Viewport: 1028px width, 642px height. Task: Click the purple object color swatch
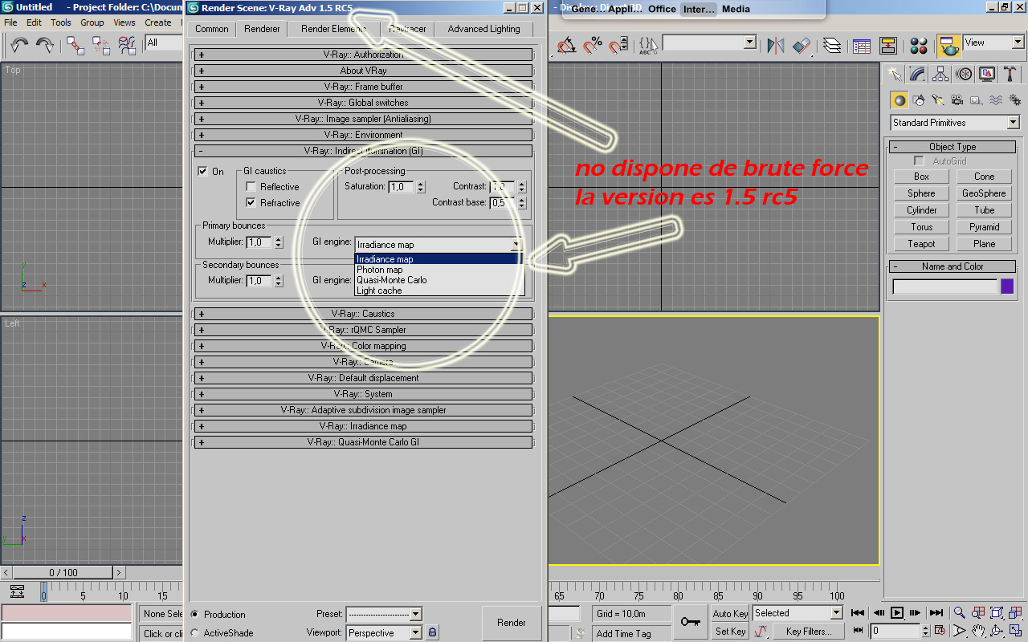coord(1007,286)
